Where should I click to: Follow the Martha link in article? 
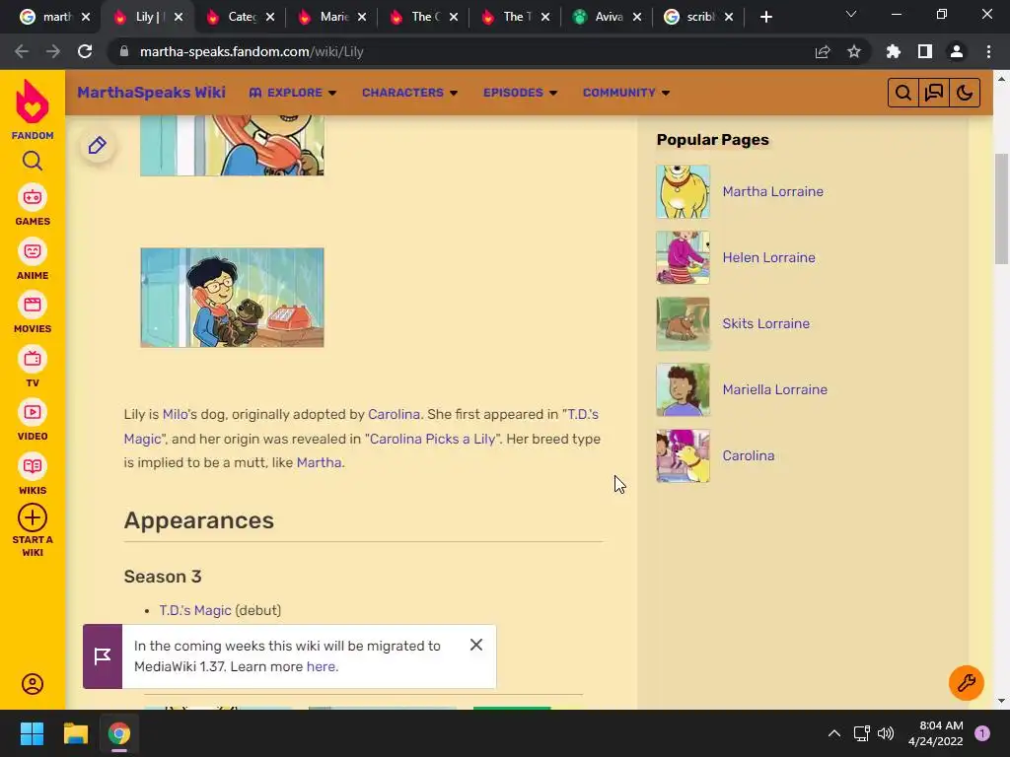319,462
